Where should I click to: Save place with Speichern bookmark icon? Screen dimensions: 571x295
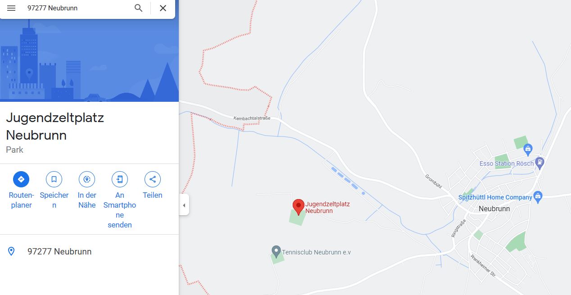click(54, 179)
